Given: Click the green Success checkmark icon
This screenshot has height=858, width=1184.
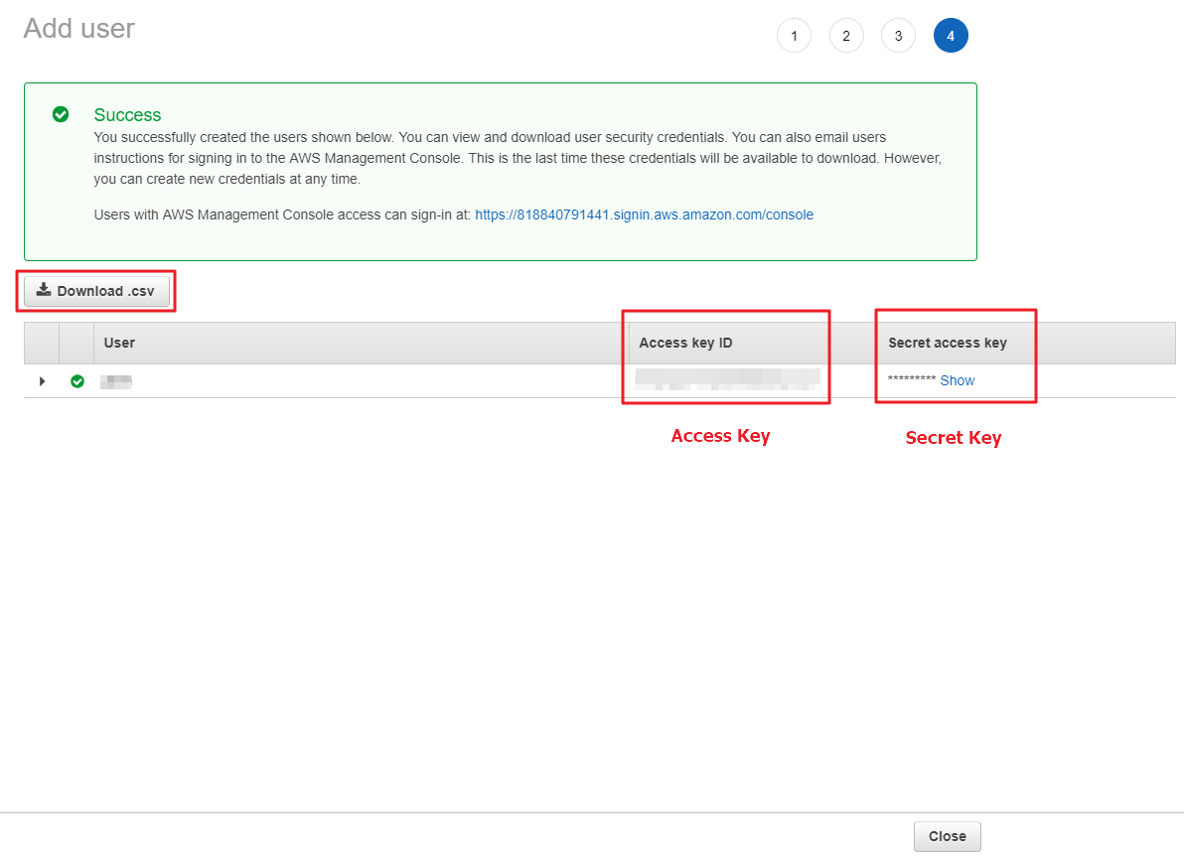Looking at the screenshot, I should (61, 114).
